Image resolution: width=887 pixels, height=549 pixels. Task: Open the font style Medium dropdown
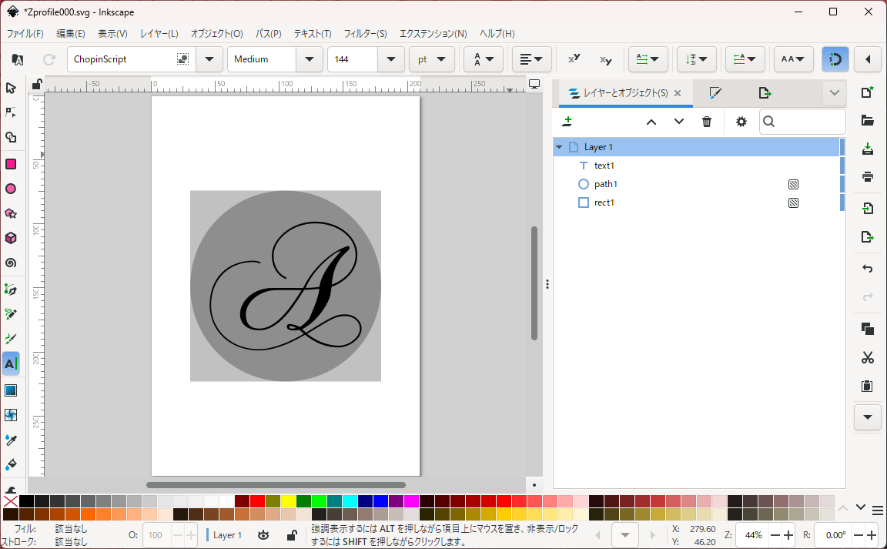[310, 59]
